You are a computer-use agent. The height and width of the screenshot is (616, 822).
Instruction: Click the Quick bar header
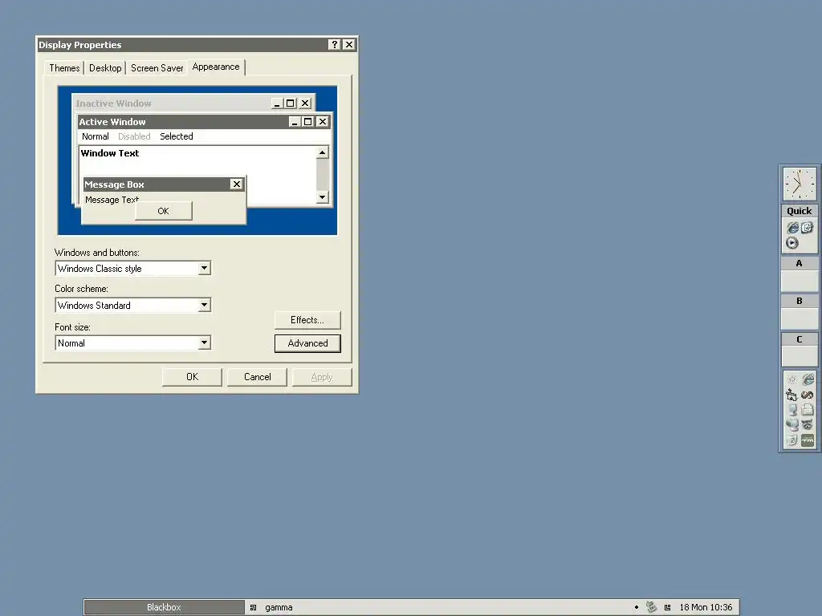[799, 211]
